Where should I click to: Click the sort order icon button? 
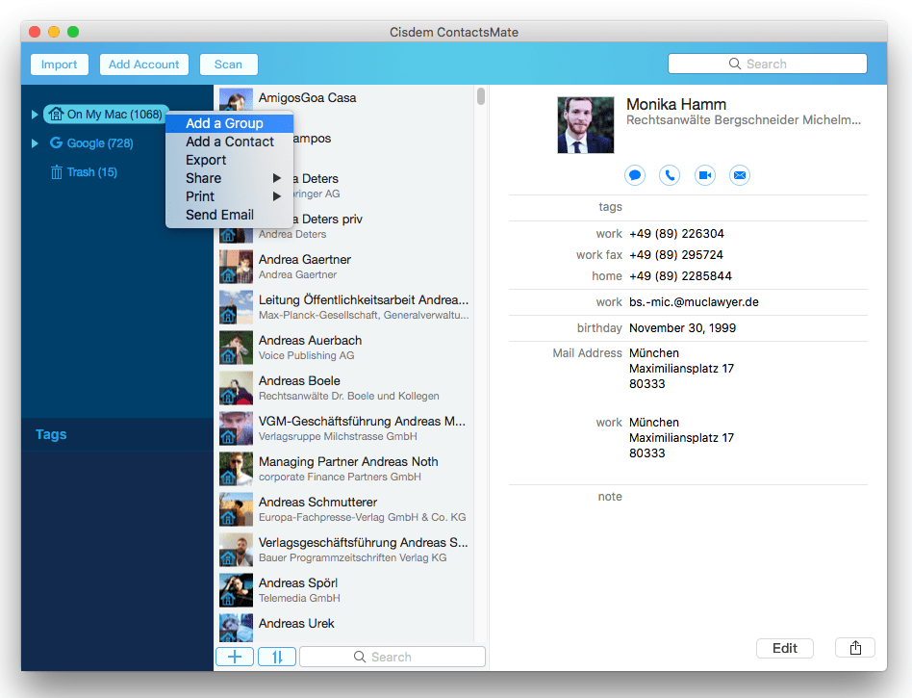(x=277, y=657)
